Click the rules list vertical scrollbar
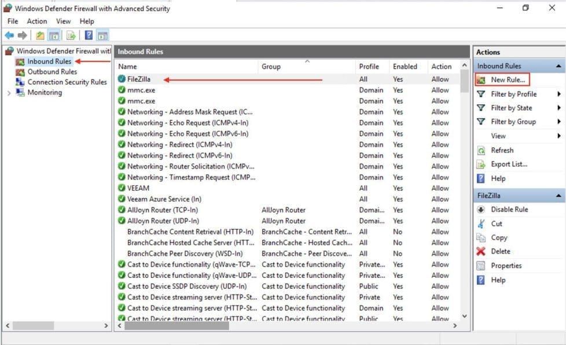This screenshot has width=566, height=345. (x=464, y=191)
